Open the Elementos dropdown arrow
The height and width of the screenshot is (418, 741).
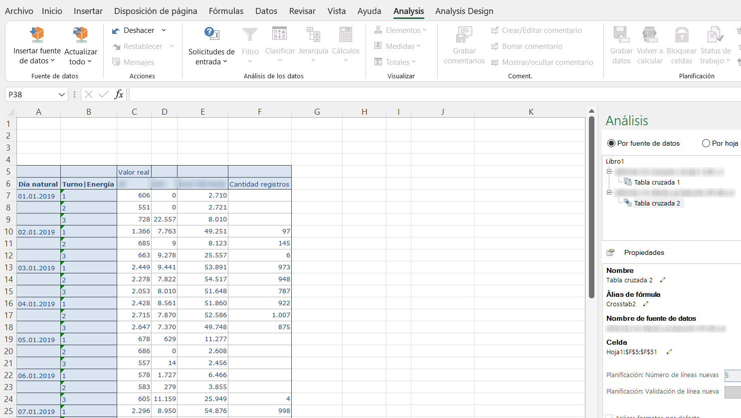click(425, 30)
